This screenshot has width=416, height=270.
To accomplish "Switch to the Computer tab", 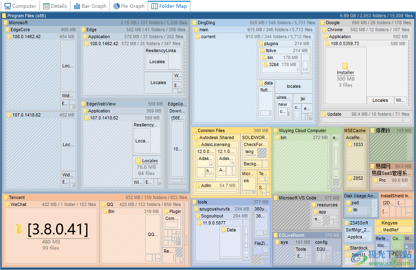I will pyautogui.click(x=20, y=6).
